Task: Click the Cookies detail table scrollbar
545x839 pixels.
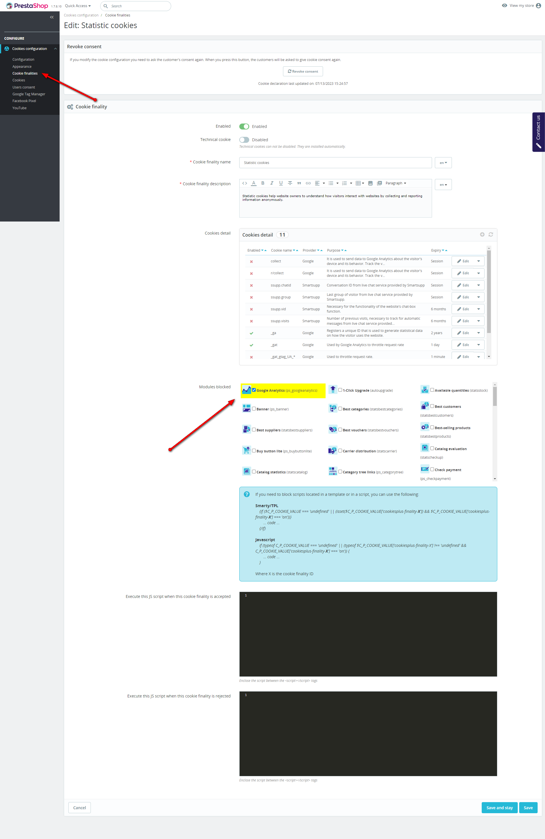Action: [489, 291]
